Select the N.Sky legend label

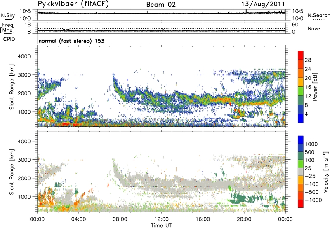pyautogui.click(x=8, y=15)
